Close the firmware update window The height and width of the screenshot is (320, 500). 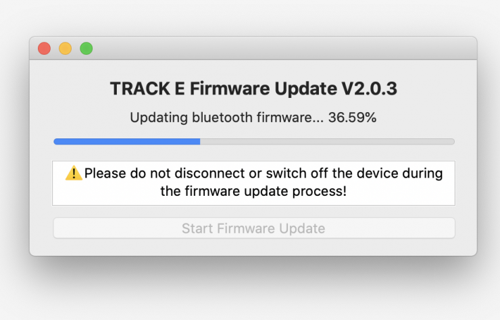[44, 49]
